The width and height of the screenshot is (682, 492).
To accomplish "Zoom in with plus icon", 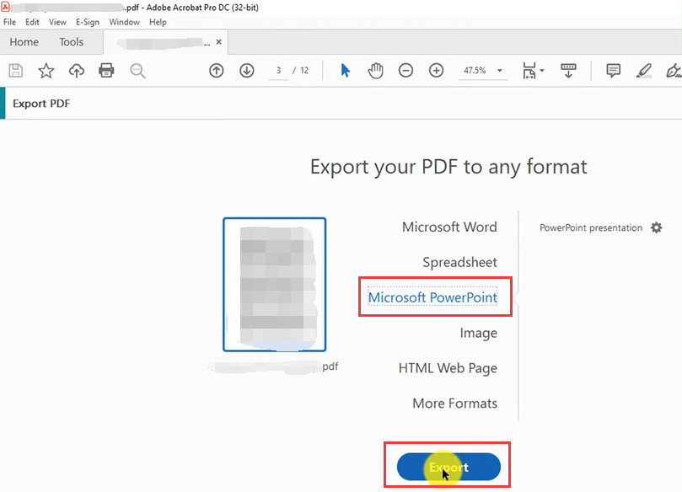I will tap(436, 71).
